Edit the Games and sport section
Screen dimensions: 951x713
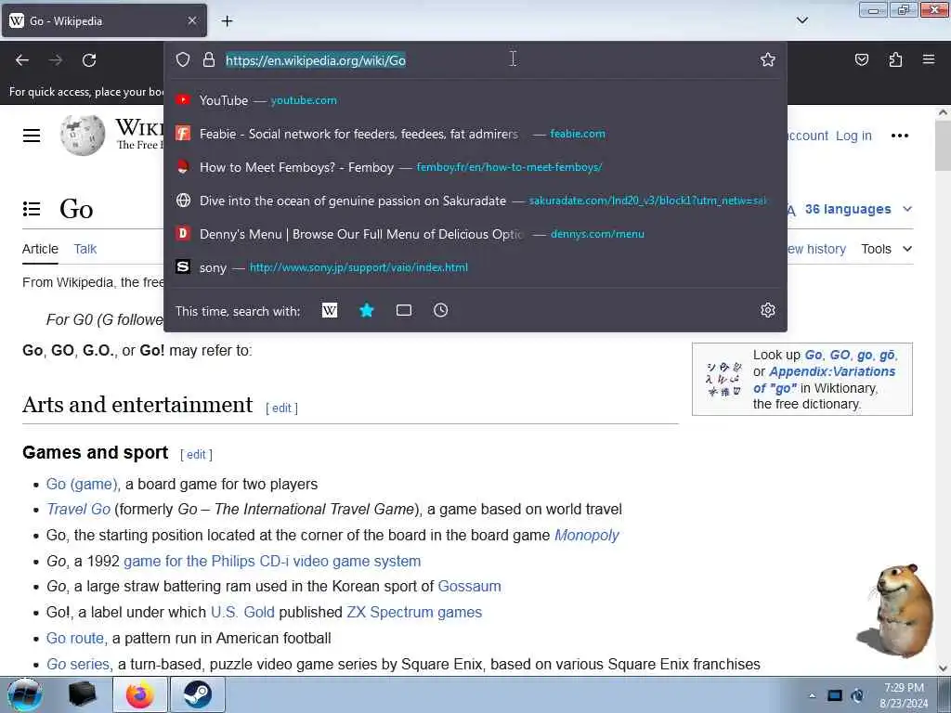click(196, 455)
